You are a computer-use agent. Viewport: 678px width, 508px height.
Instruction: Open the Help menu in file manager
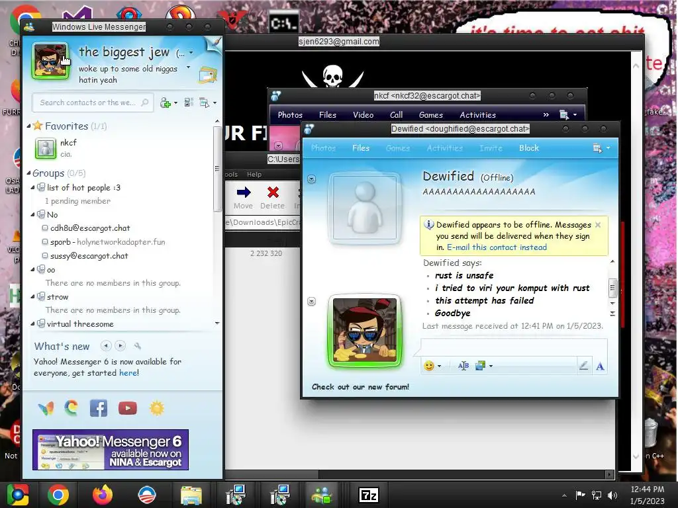pos(254,174)
